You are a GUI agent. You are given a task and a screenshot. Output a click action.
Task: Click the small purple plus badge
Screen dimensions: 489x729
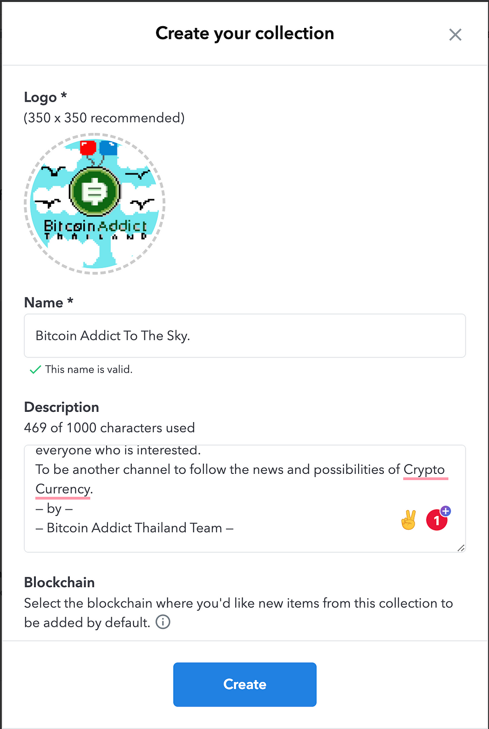tap(446, 511)
